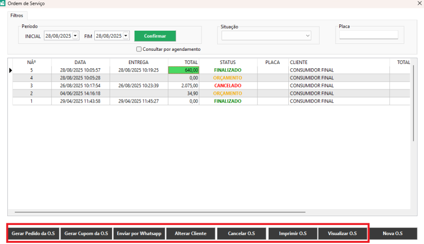Click Alterar Cliente button
The height and width of the screenshot is (244, 424).
(x=191, y=233)
